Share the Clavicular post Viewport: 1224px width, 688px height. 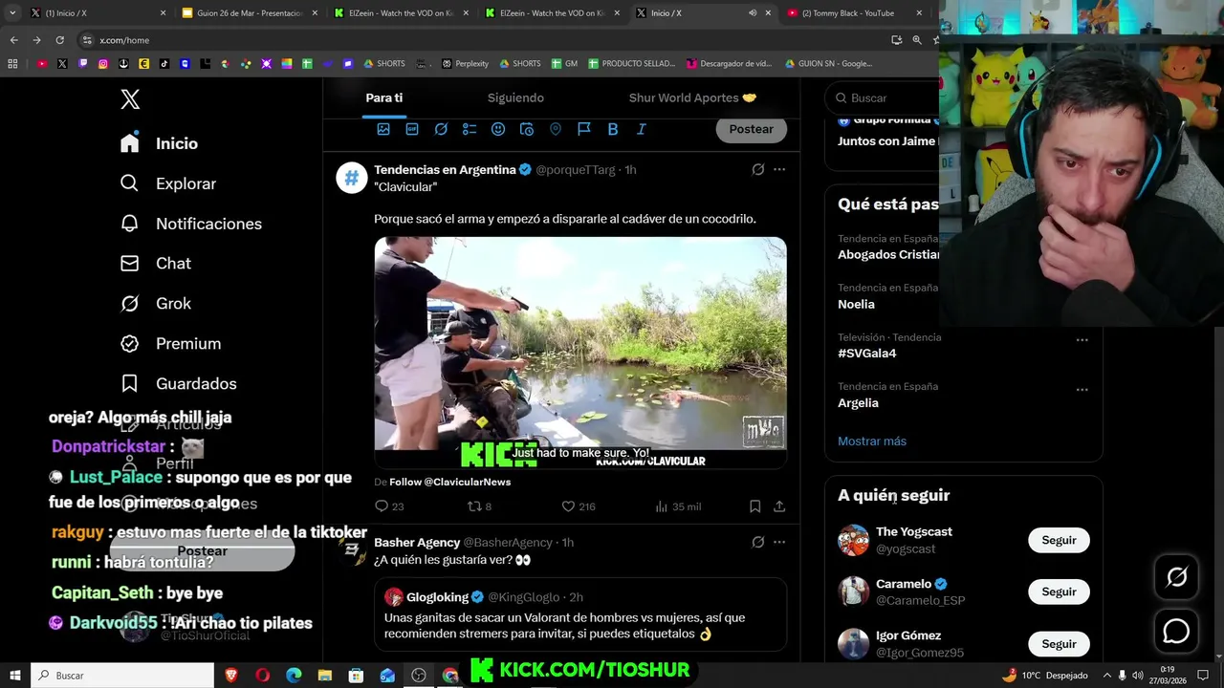779,506
